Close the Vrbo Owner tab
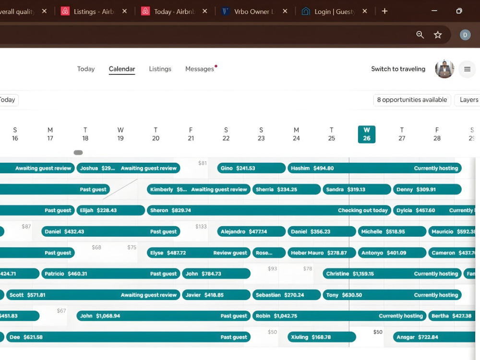Viewport: 480px width, 360px height. [285, 12]
